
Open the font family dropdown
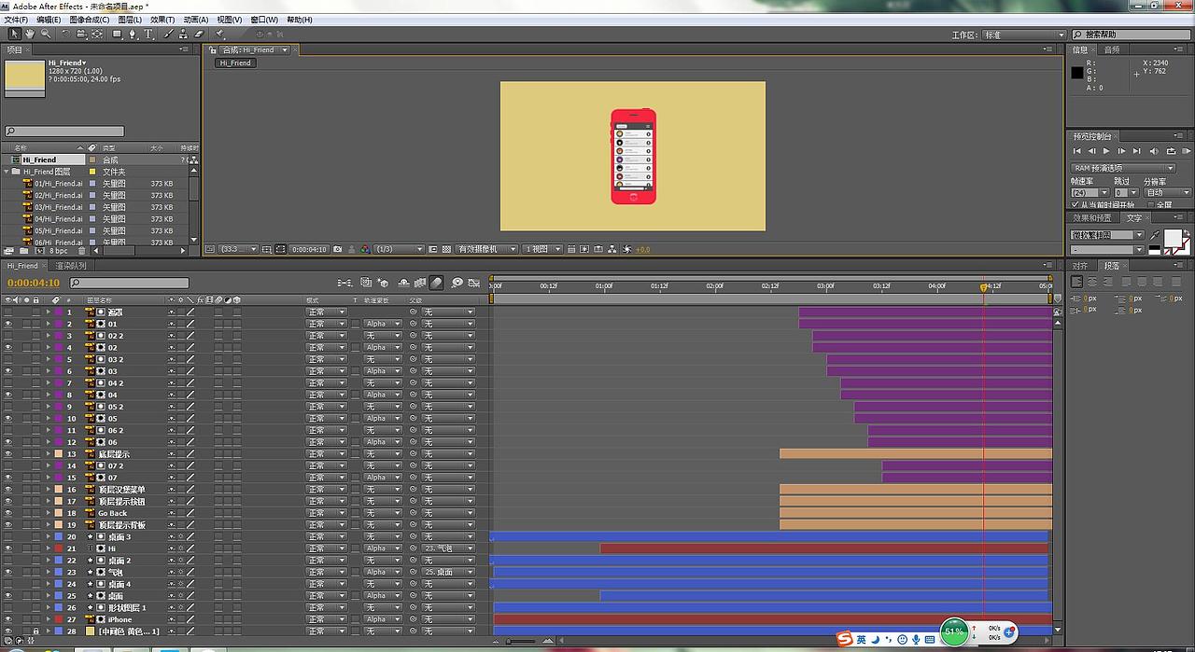point(1107,235)
